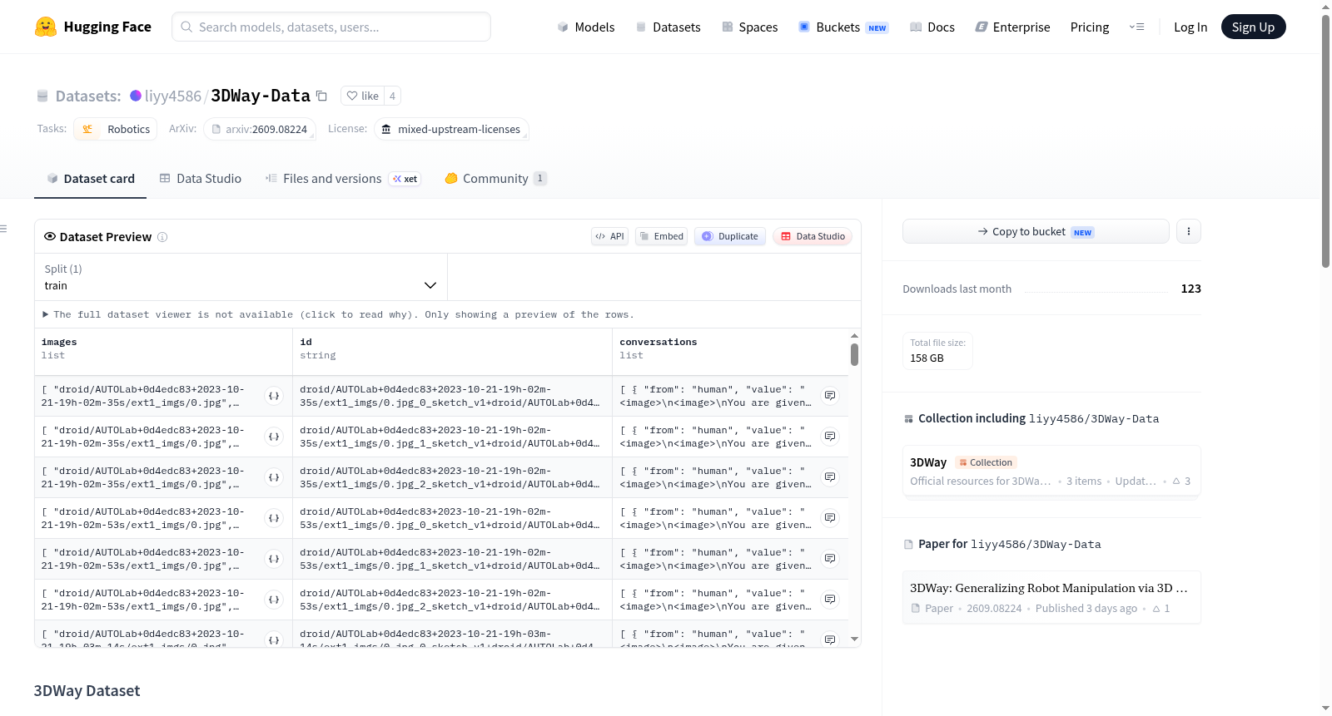The width and height of the screenshot is (1332, 716).
Task: Open the arxiv:2609.08224 tag
Action: click(x=260, y=129)
